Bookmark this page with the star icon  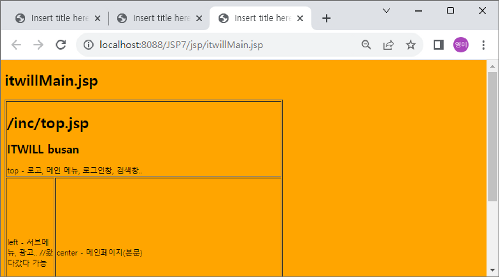pyautogui.click(x=411, y=45)
